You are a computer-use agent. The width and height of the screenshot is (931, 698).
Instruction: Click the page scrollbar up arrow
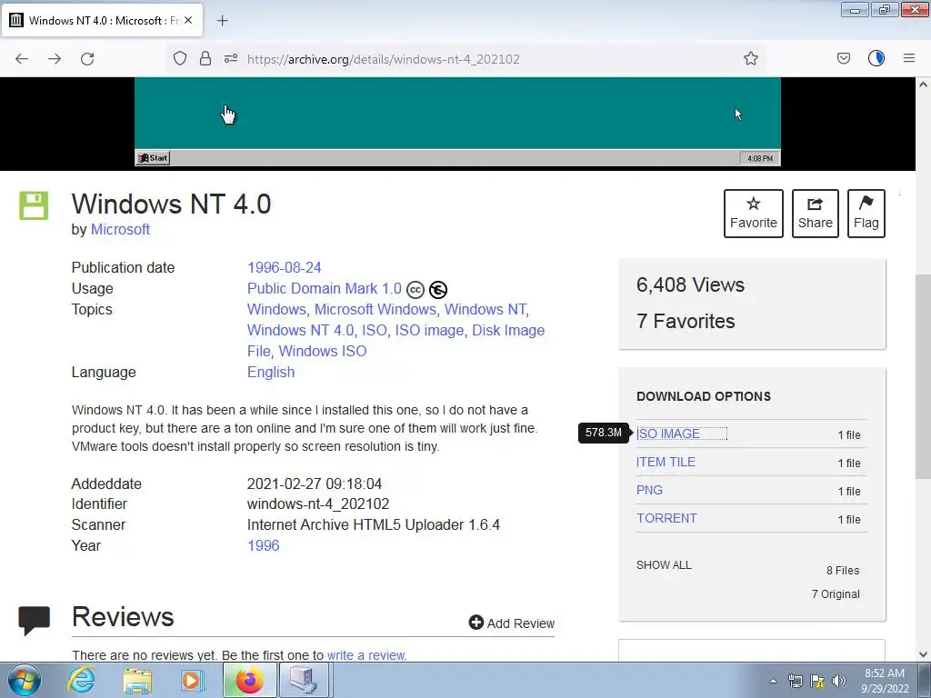tap(923, 85)
